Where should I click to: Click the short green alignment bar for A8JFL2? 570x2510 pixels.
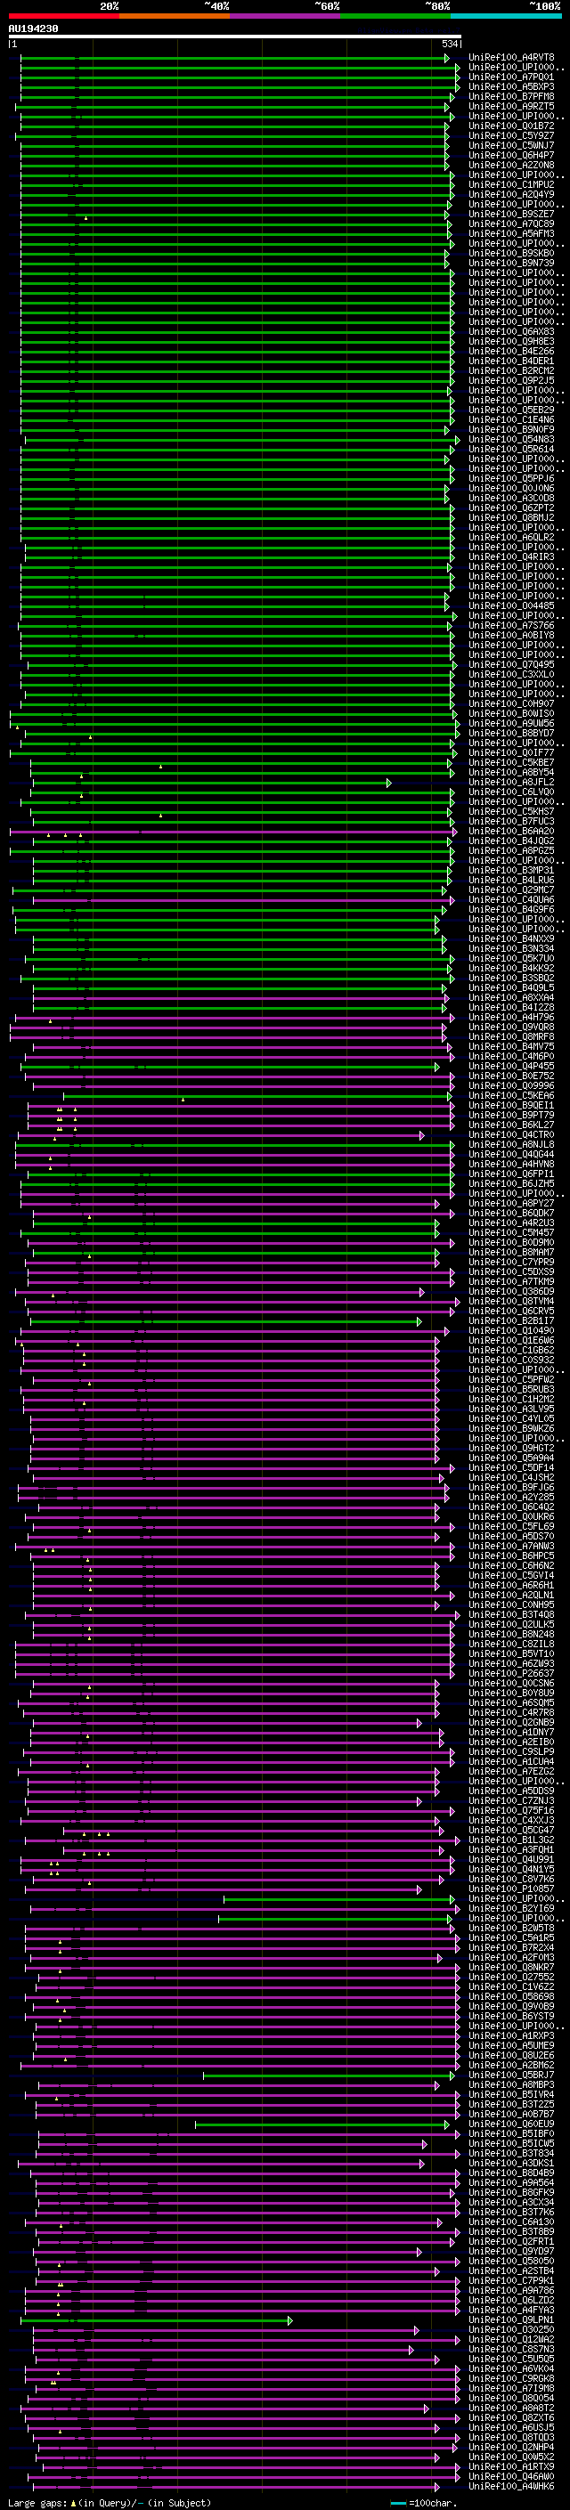(210, 783)
